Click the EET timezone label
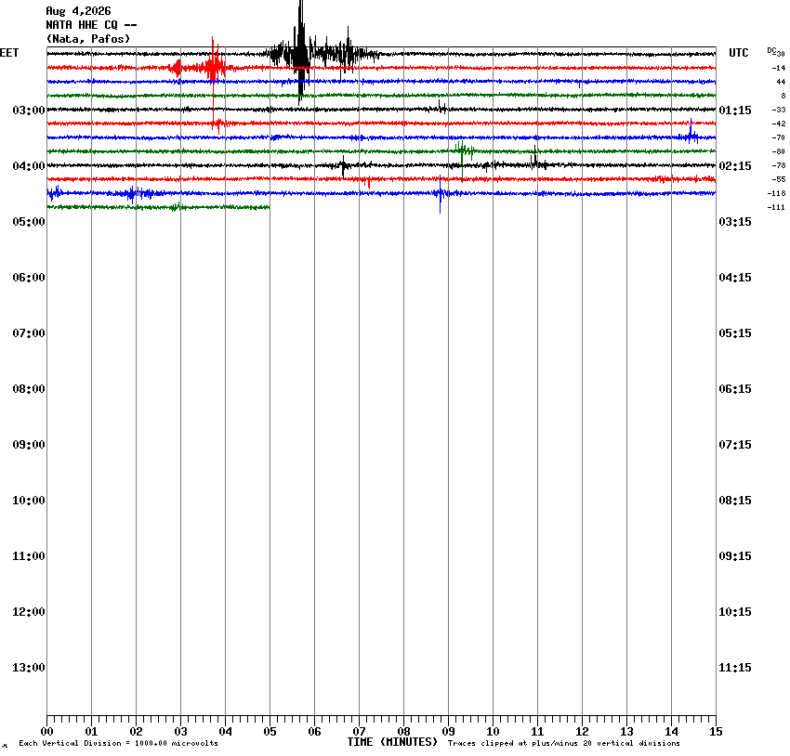The height and width of the screenshot is (756, 790). pyautogui.click(x=9, y=53)
